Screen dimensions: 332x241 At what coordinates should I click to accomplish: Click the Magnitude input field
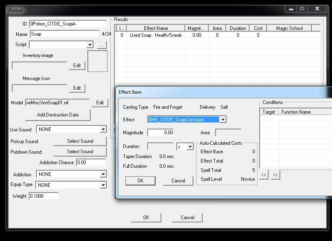click(x=161, y=133)
